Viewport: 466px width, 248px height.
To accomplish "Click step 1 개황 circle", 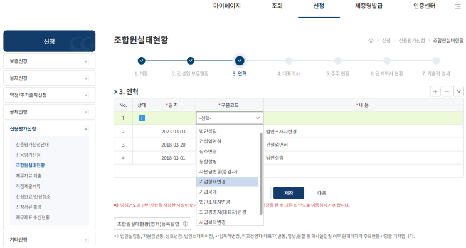I will tap(142, 61).
